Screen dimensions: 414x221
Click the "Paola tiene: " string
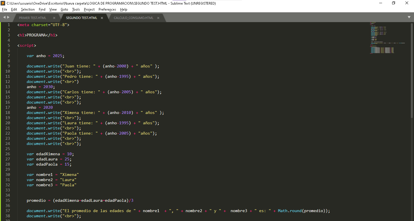click(80, 133)
